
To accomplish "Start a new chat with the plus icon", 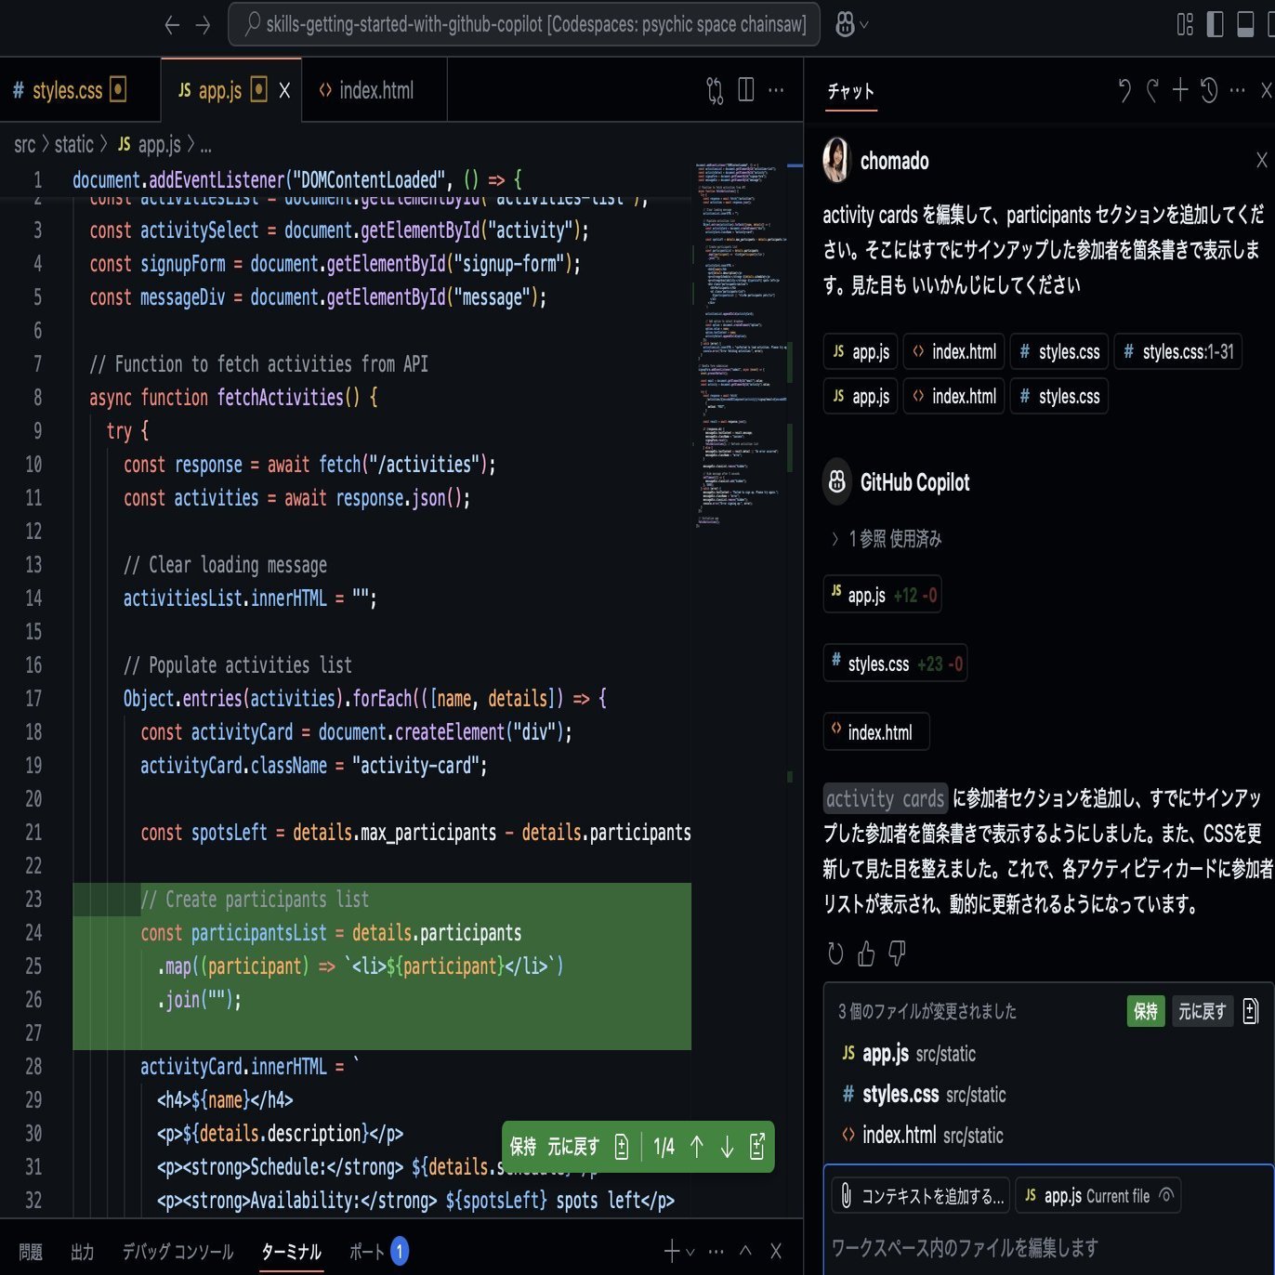I will pyautogui.click(x=1180, y=90).
